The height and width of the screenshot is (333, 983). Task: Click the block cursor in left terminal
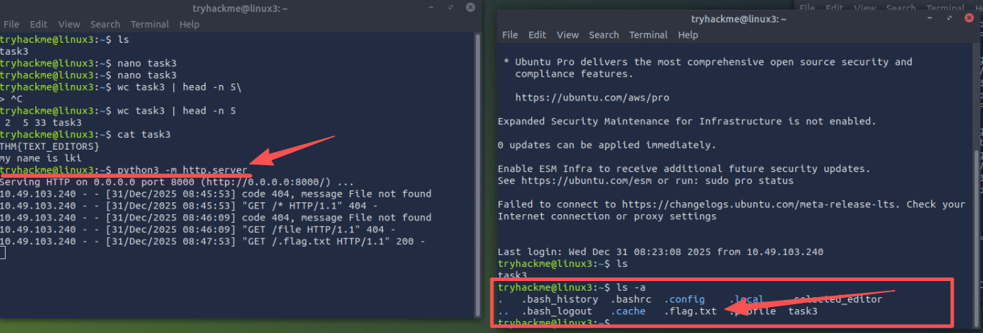3,253
